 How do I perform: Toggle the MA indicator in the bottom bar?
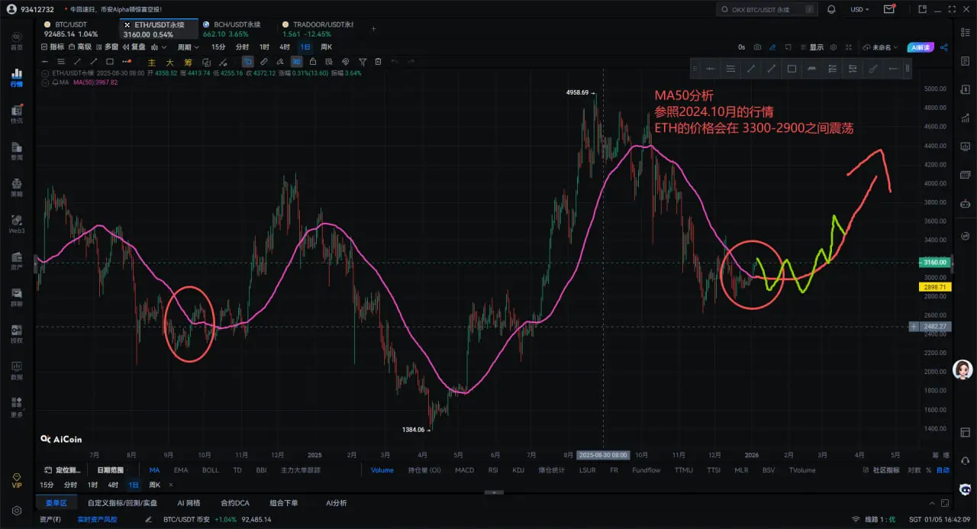pyautogui.click(x=154, y=470)
